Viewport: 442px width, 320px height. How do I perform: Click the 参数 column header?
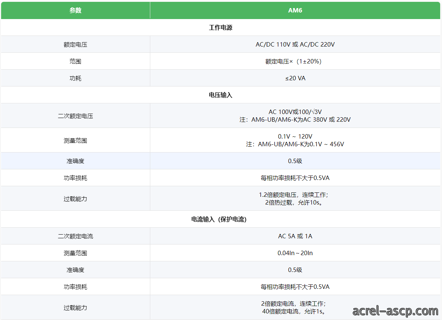pyautogui.click(x=75, y=10)
